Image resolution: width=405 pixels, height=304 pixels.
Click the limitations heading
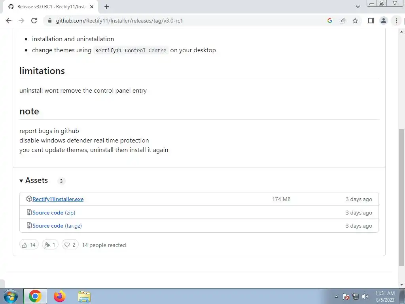click(42, 71)
